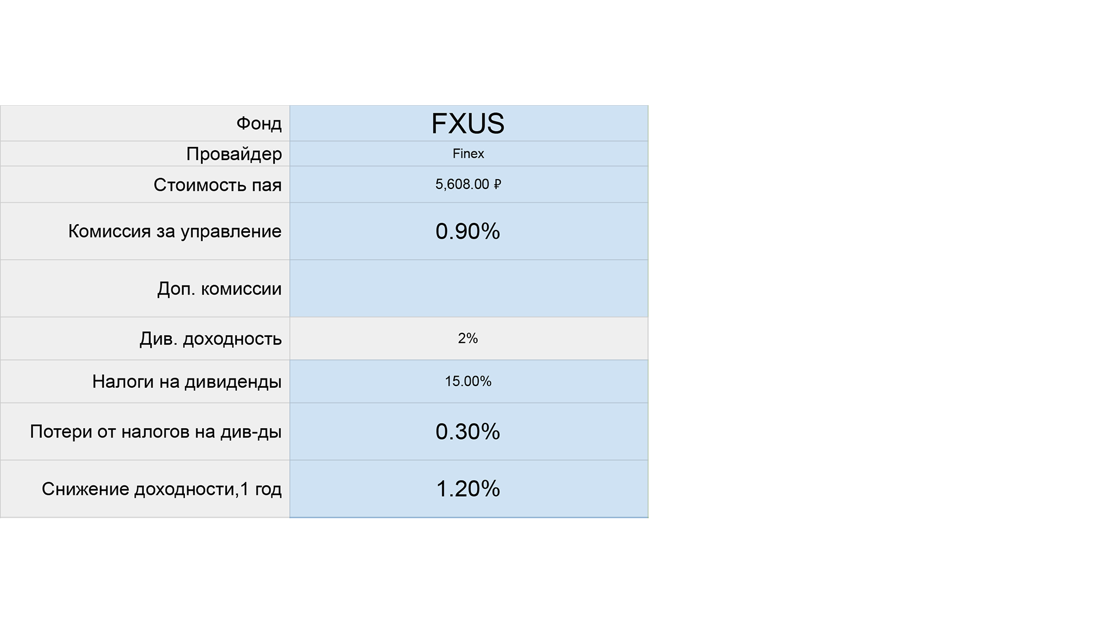Select the Налоги на дивиденды label
The width and height of the screenshot is (1109, 624).
tap(187, 381)
